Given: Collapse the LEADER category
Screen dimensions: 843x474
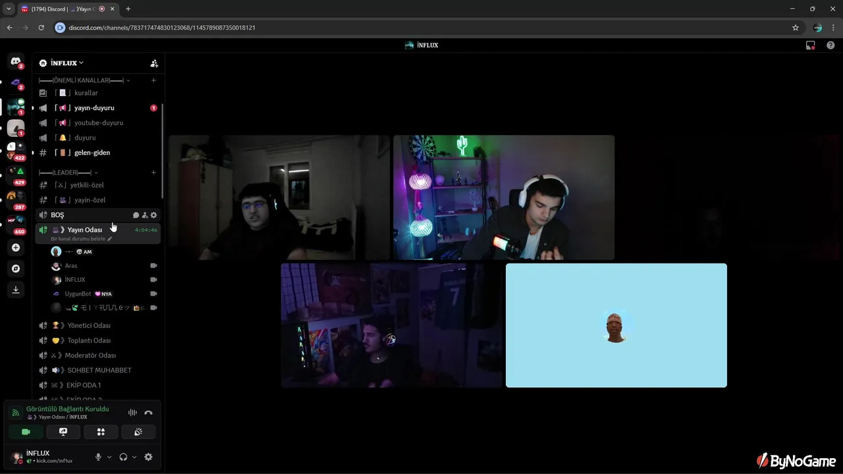Looking at the screenshot, I should [x=68, y=172].
